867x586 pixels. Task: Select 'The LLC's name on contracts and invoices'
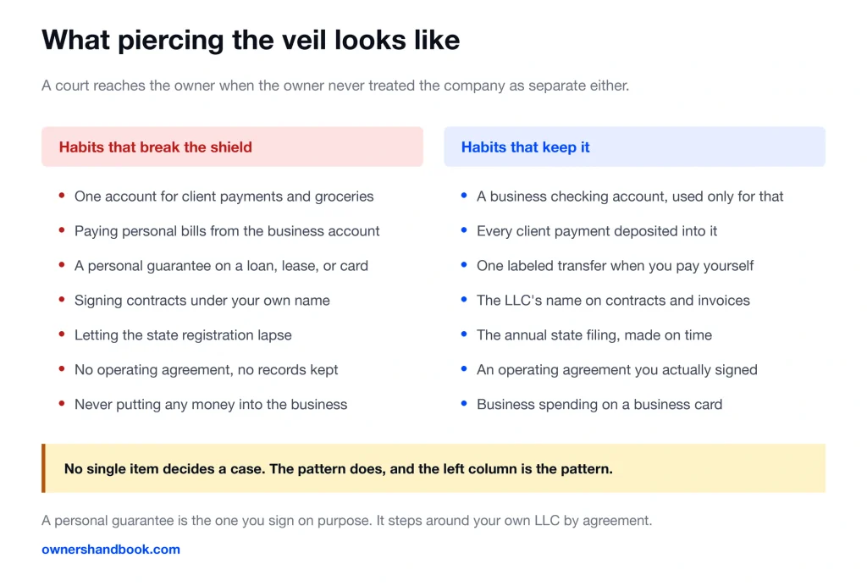click(613, 300)
